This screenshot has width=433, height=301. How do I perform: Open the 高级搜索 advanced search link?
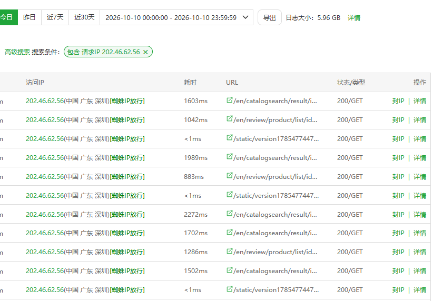point(17,52)
